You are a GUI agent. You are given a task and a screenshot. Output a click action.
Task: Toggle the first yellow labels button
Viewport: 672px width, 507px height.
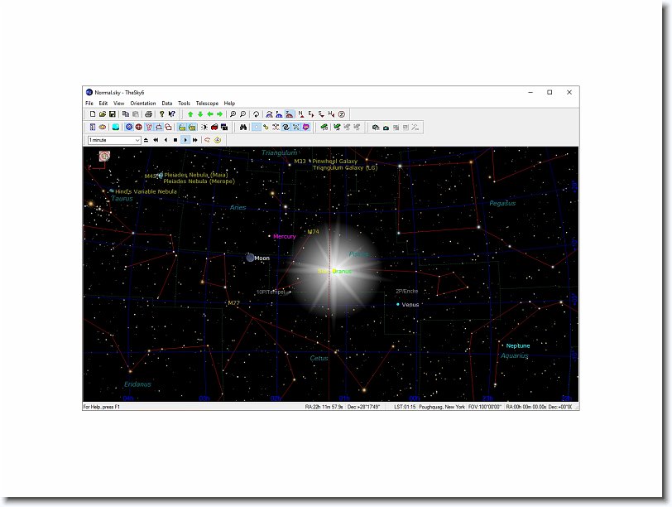point(182,127)
